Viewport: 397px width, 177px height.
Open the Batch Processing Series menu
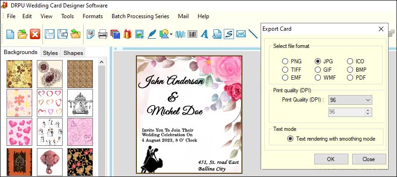coord(140,16)
